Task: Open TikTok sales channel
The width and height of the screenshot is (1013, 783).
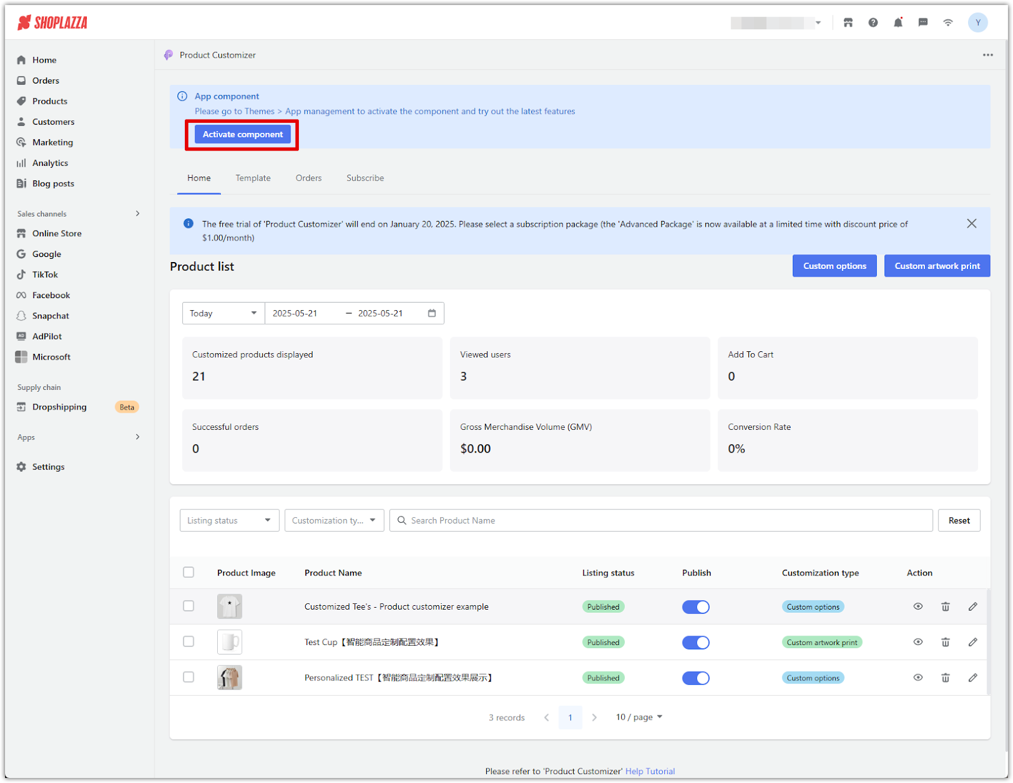Action: click(45, 275)
